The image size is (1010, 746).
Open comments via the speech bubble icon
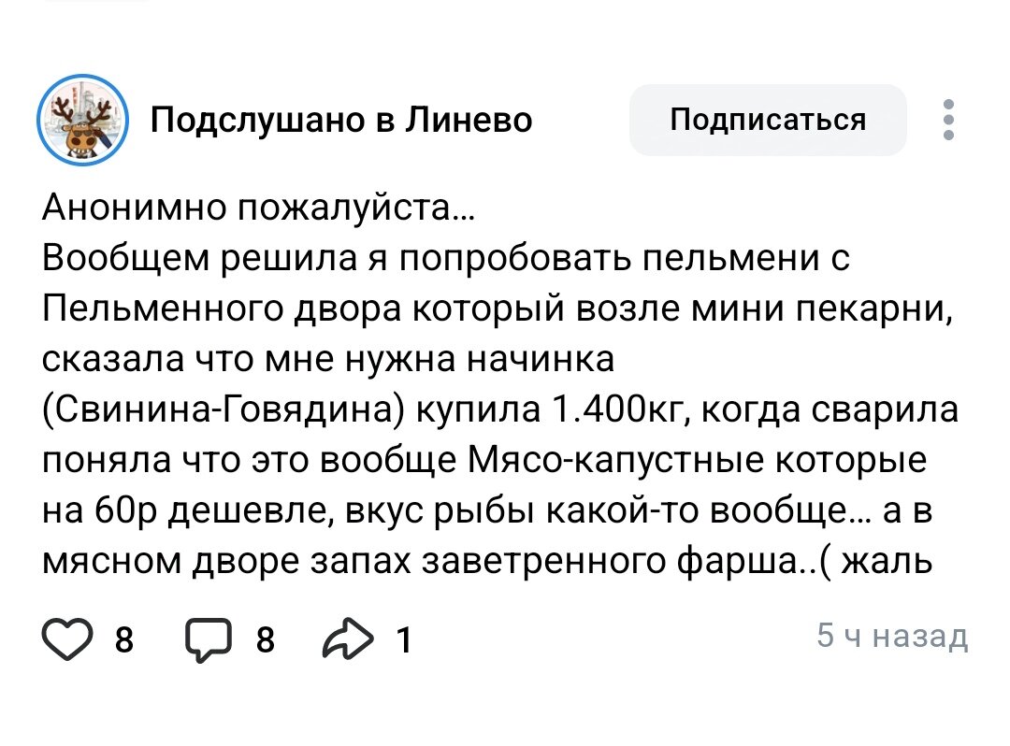coord(208,639)
